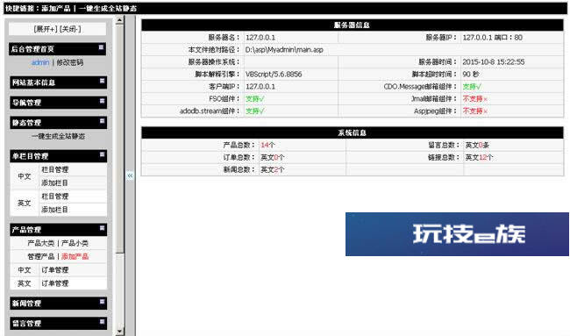The height and width of the screenshot is (336, 570).
Task: Open 留言管理 menu header
Action: (x=58, y=323)
